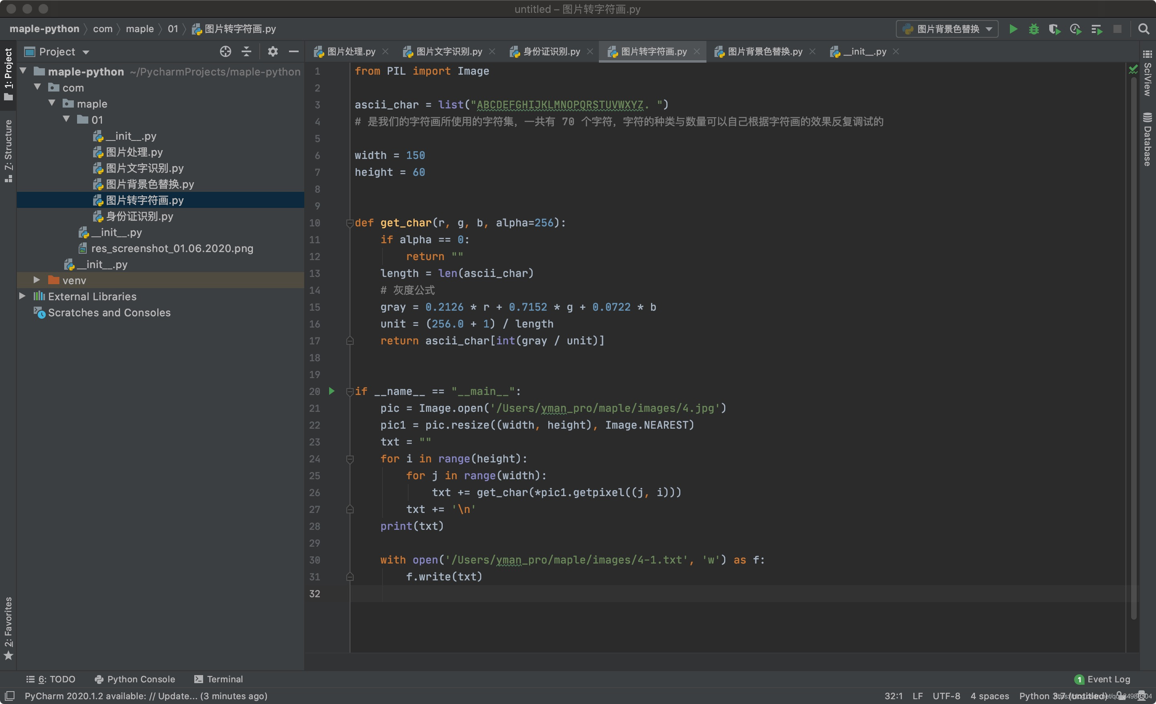Image resolution: width=1156 pixels, height=704 pixels.
Task: Hide the Project panel with minus icon
Action: (x=294, y=52)
